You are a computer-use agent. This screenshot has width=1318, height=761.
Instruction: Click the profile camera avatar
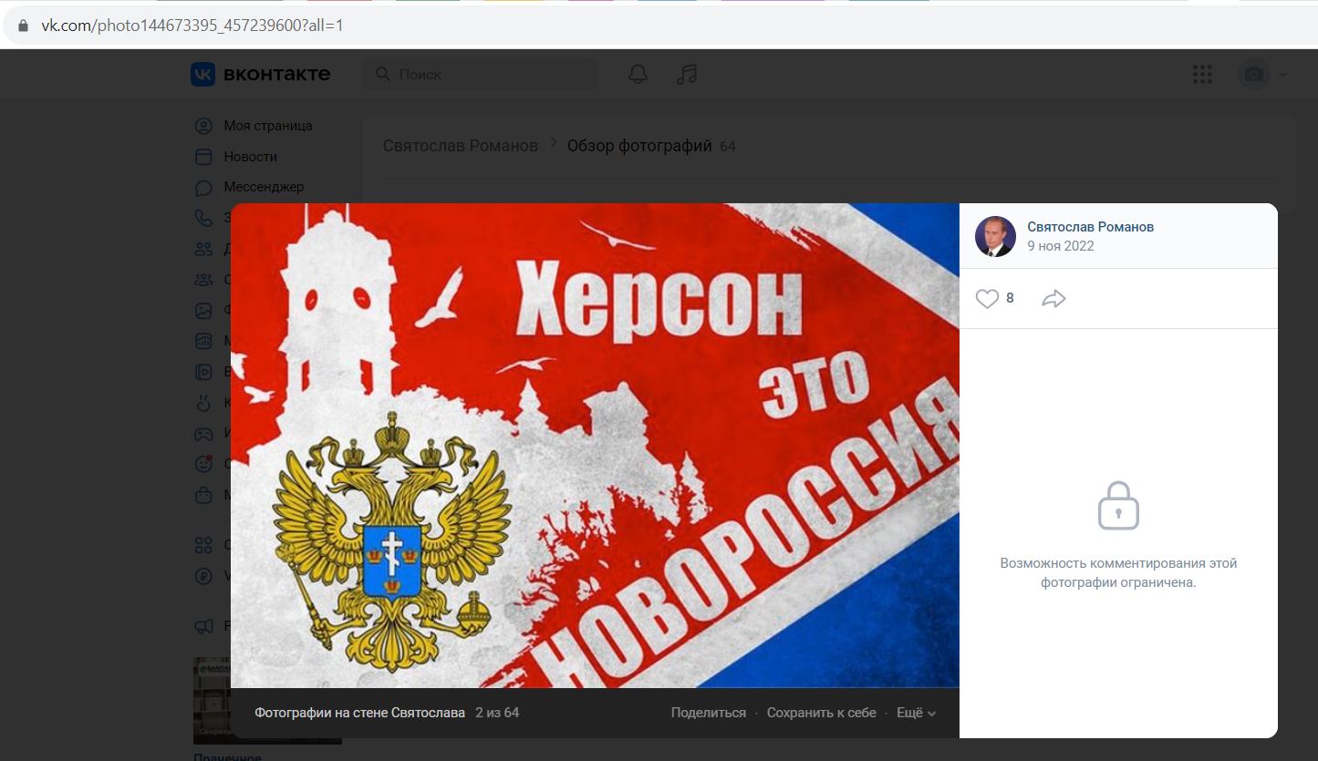(1254, 74)
